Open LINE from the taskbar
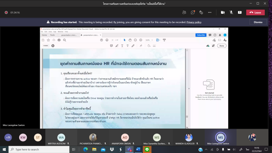 [147, 150]
